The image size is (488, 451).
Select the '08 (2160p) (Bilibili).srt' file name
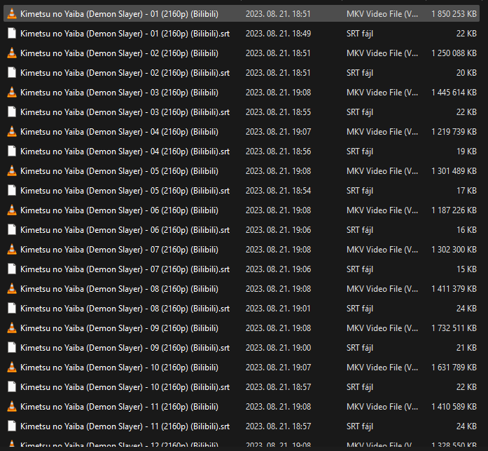125,309
